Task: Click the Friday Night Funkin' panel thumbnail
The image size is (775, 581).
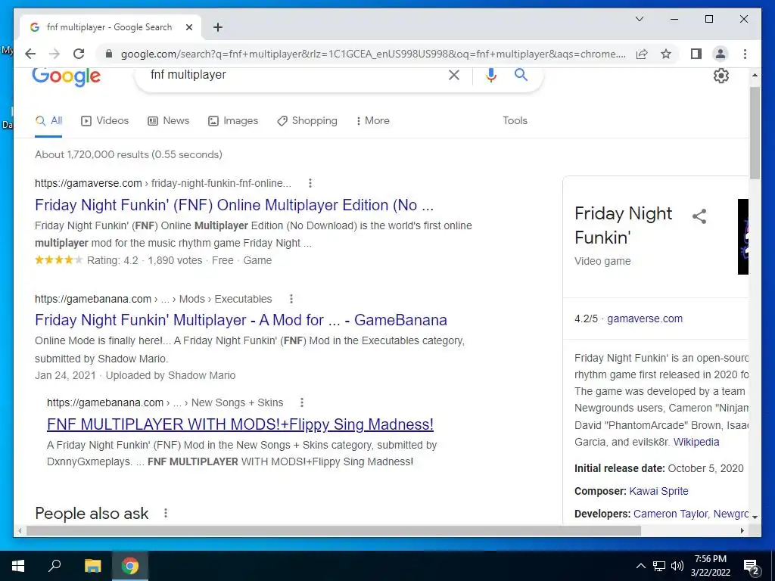Action: pyautogui.click(x=743, y=237)
